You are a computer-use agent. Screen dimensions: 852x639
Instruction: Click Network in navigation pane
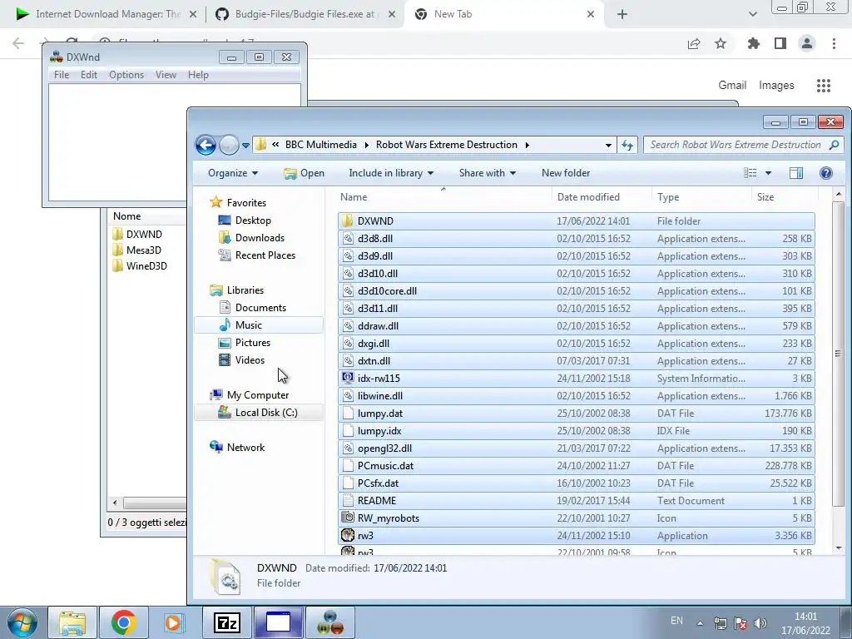coord(245,447)
